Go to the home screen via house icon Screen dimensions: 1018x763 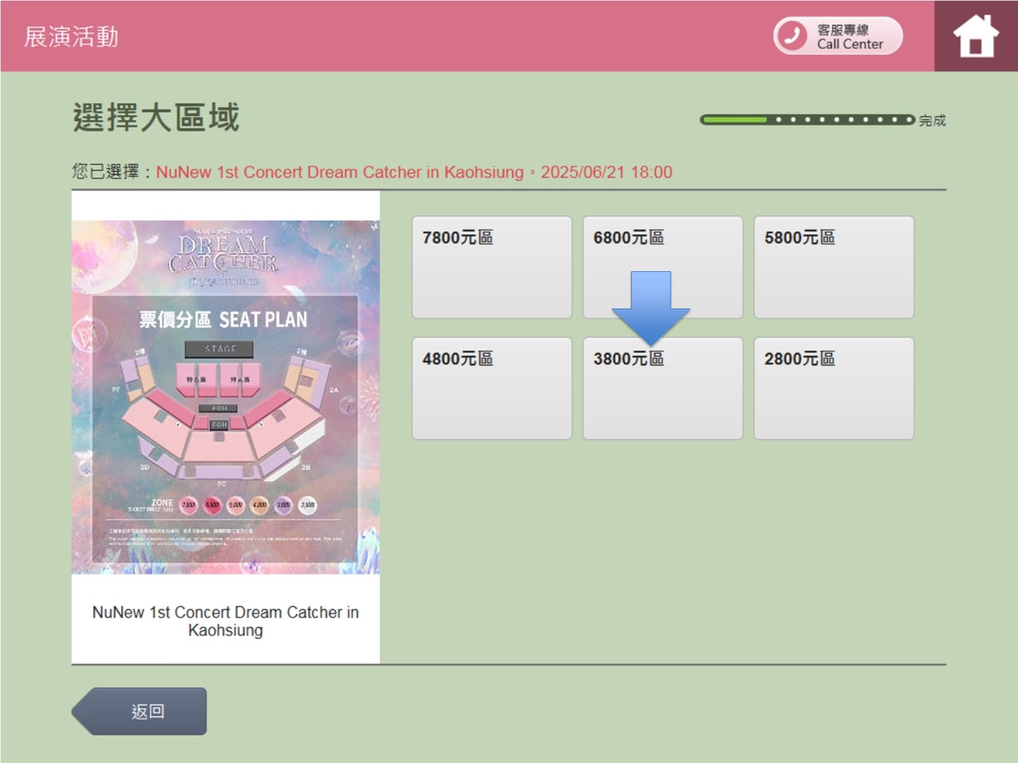975,36
